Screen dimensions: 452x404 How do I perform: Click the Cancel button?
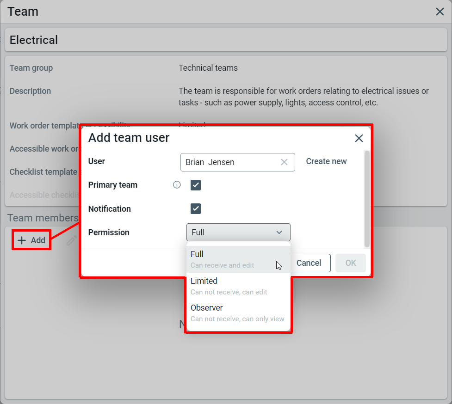(x=309, y=263)
